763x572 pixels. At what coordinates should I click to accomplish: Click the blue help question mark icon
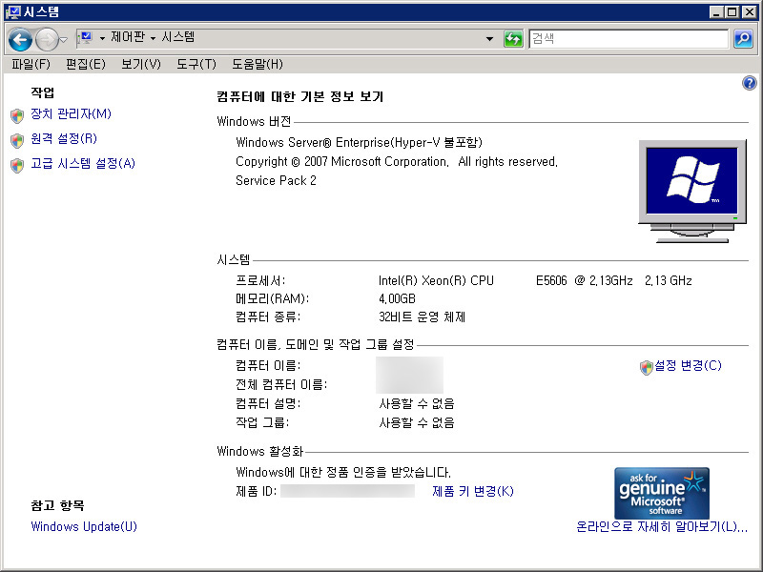coord(750,83)
